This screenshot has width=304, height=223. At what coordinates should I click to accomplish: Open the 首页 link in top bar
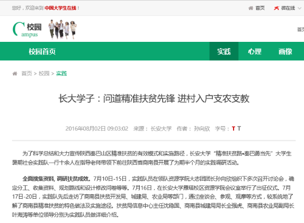pyautogui.click(x=260, y=8)
